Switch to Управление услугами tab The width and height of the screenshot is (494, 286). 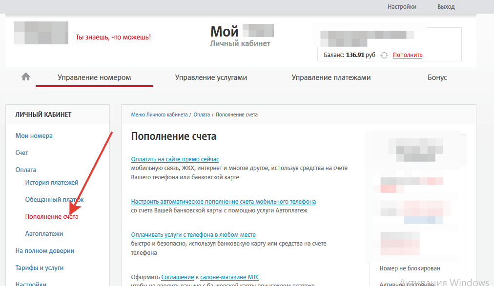point(211,77)
